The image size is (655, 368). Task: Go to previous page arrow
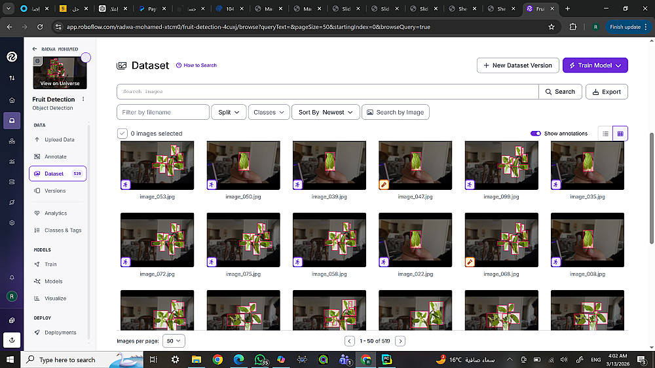coord(350,341)
